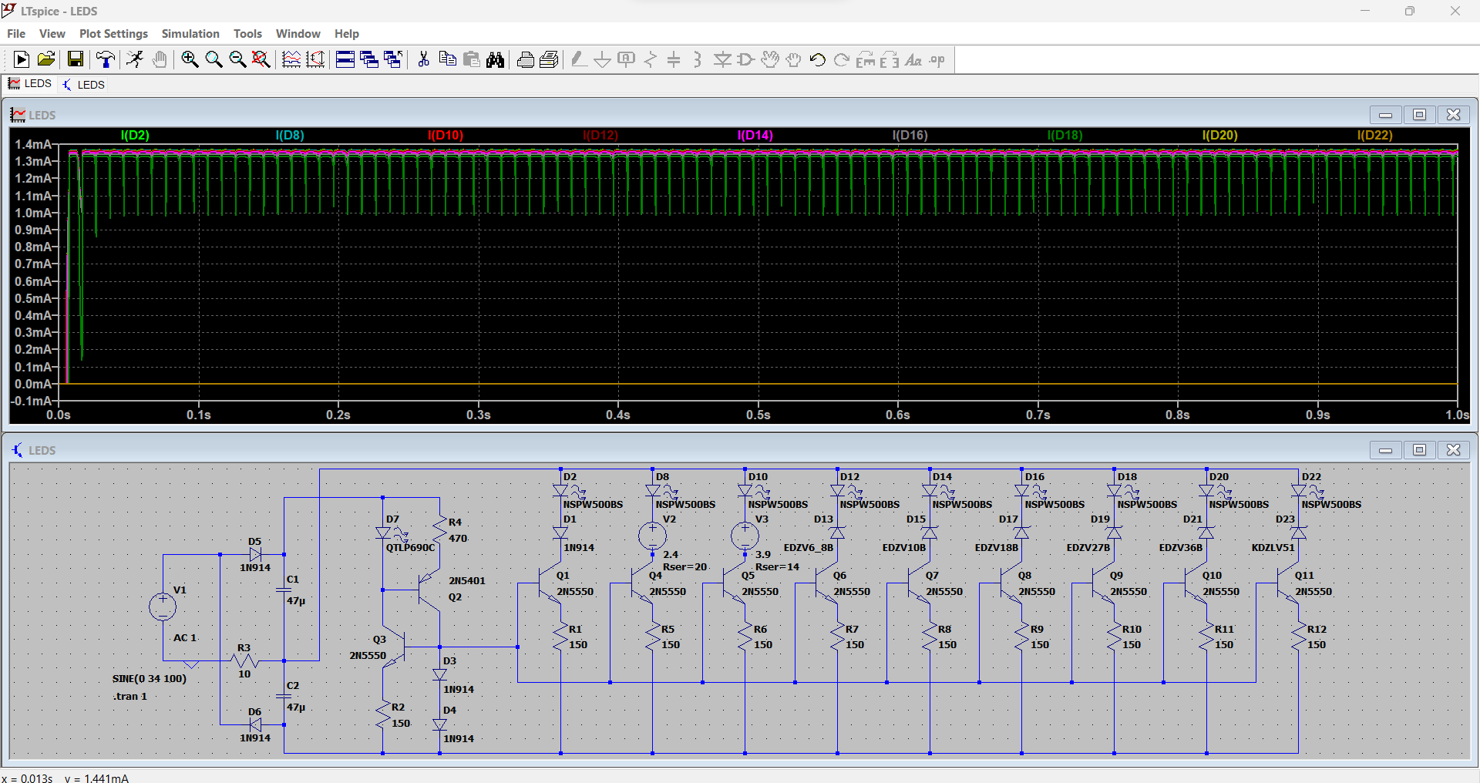Halt simulation with the hand icon
Screen dimensions: 1480x783
coord(160,59)
